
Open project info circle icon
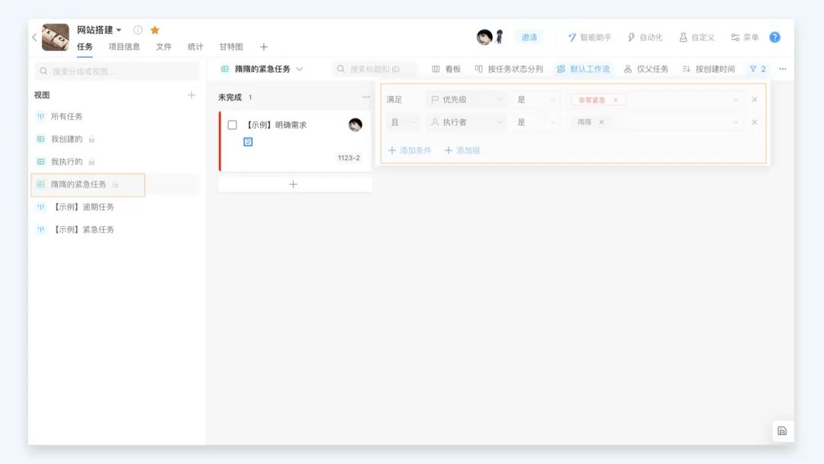tap(137, 30)
